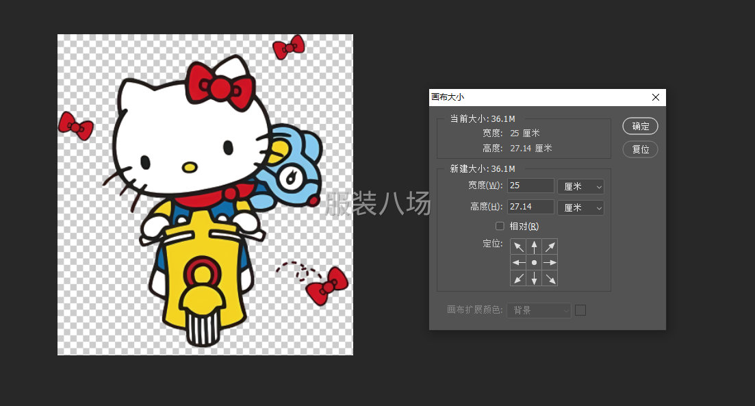The image size is (755, 406).
Task: Anchor canvas to bottom-left arrow
Action: [518, 279]
